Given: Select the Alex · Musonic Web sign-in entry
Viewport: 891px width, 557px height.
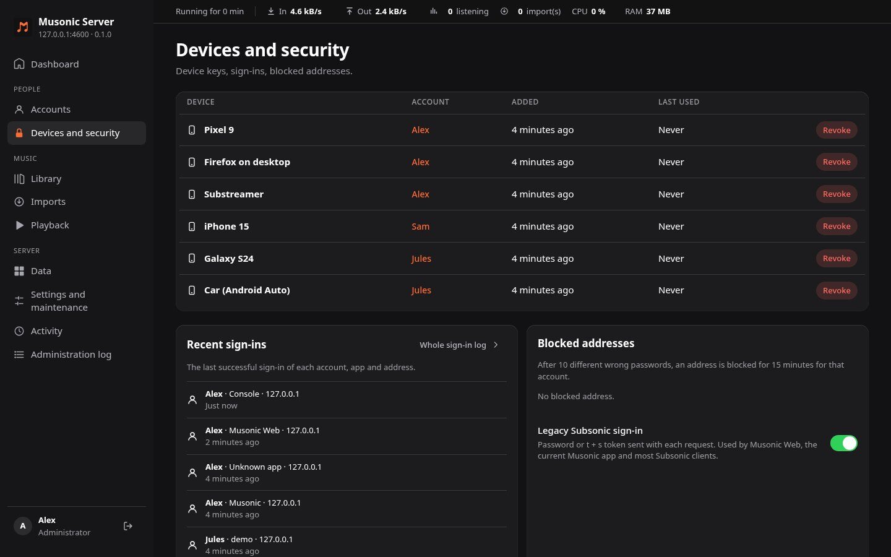Looking at the screenshot, I should tap(346, 436).
